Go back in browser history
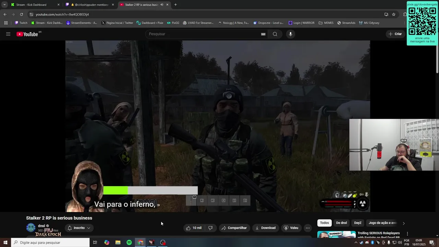This screenshot has width=439, height=247. point(5,14)
